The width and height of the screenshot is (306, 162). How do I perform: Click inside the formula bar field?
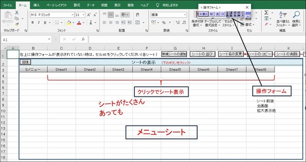(x=191, y=40)
